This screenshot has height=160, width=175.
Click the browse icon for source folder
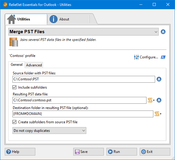[159, 79]
